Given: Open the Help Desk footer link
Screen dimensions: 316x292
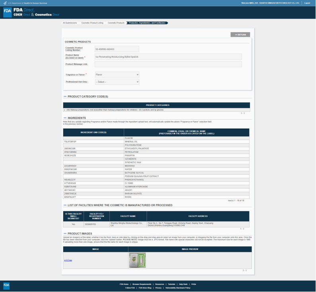Looking at the screenshot, I should click(183, 284).
